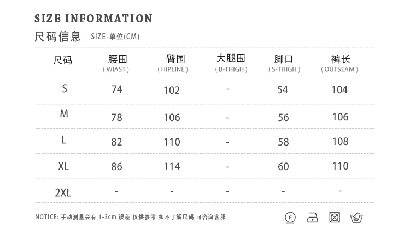Click the hand wash care icon
This screenshot has width=410, height=241.
[356, 218]
